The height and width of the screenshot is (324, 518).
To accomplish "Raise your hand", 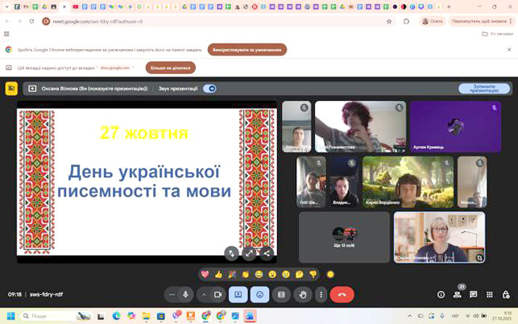I will (x=302, y=295).
